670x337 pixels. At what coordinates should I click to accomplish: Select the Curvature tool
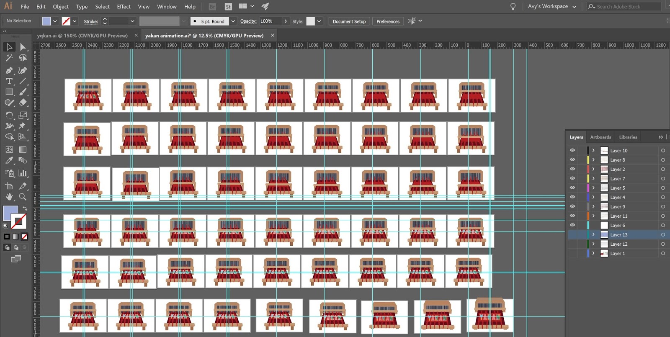pos(23,70)
